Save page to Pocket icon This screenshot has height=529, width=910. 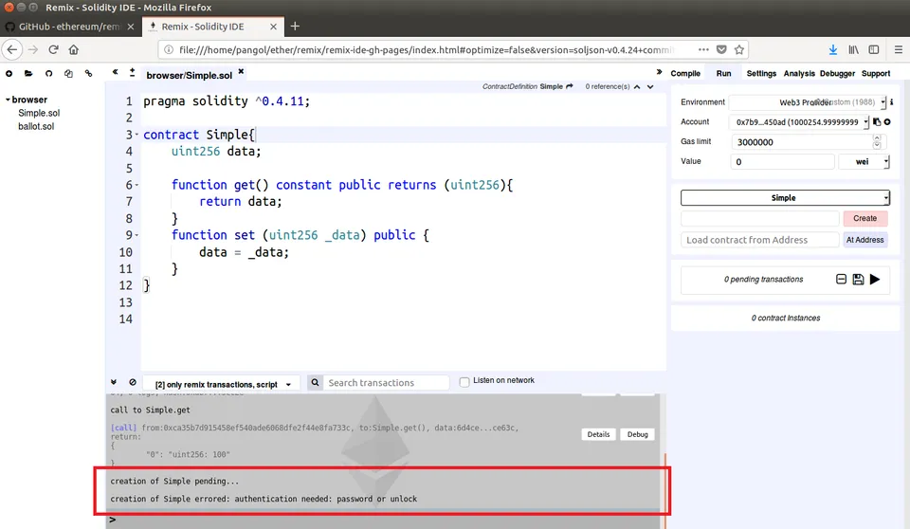coord(721,50)
